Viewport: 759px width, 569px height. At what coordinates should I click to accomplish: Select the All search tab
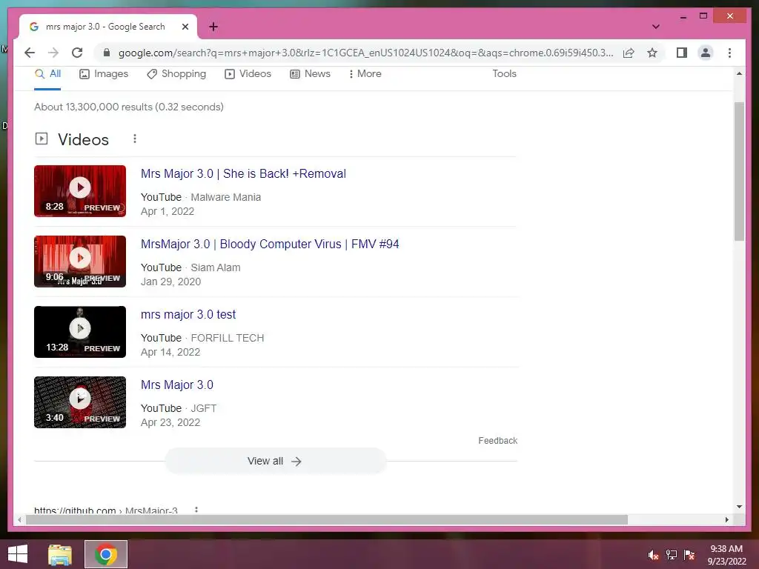click(48, 74)
